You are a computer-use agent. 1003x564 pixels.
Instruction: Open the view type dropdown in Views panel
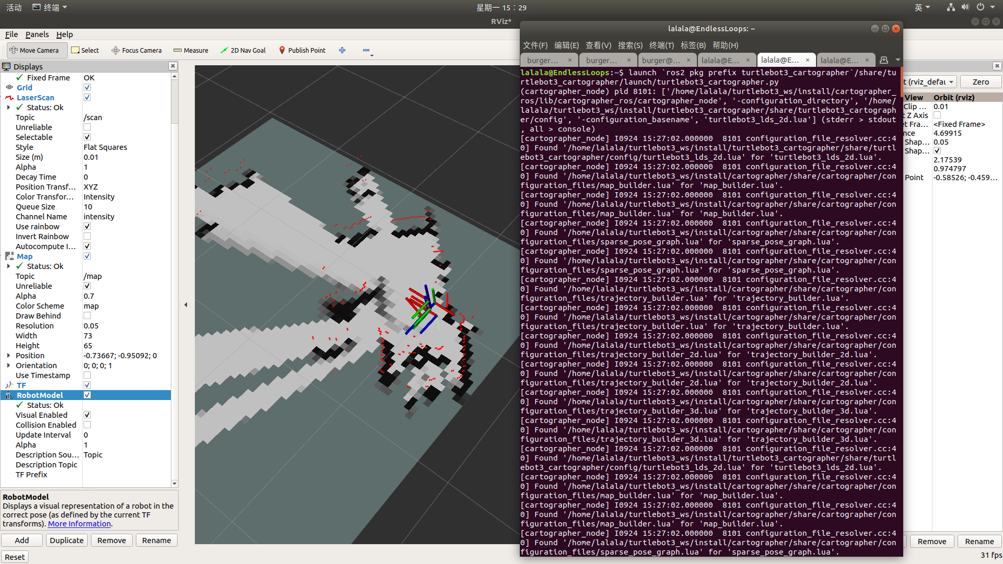pos(930,82)
